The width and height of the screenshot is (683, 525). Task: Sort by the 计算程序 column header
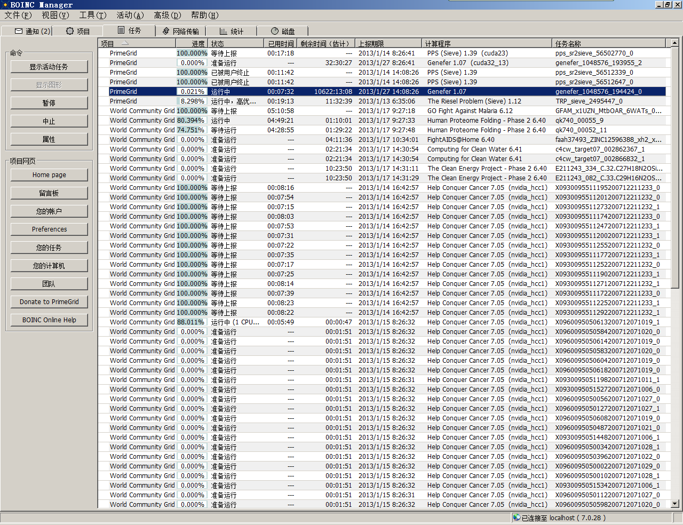[487, 44]
